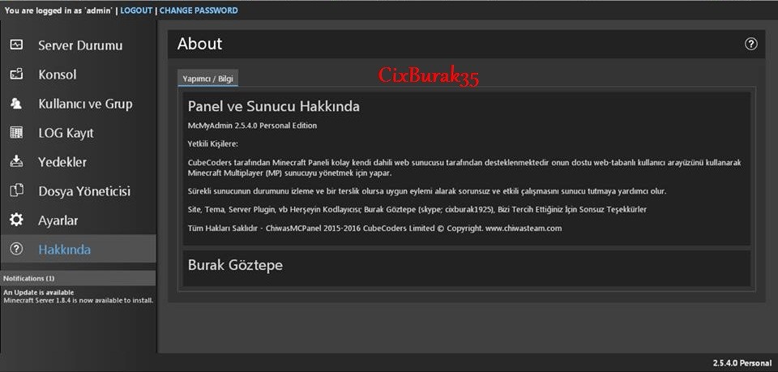
Task: Click the Konsol sidebar icon
Action: pyautogui.click(x=16, y=74)
